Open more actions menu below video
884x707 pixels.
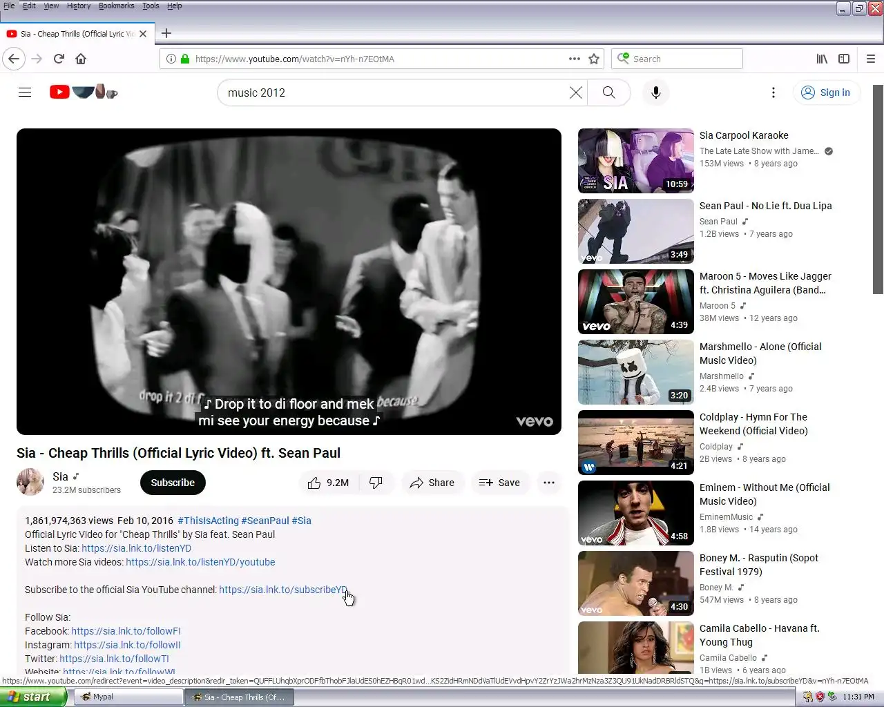click(x=549, y=483)
